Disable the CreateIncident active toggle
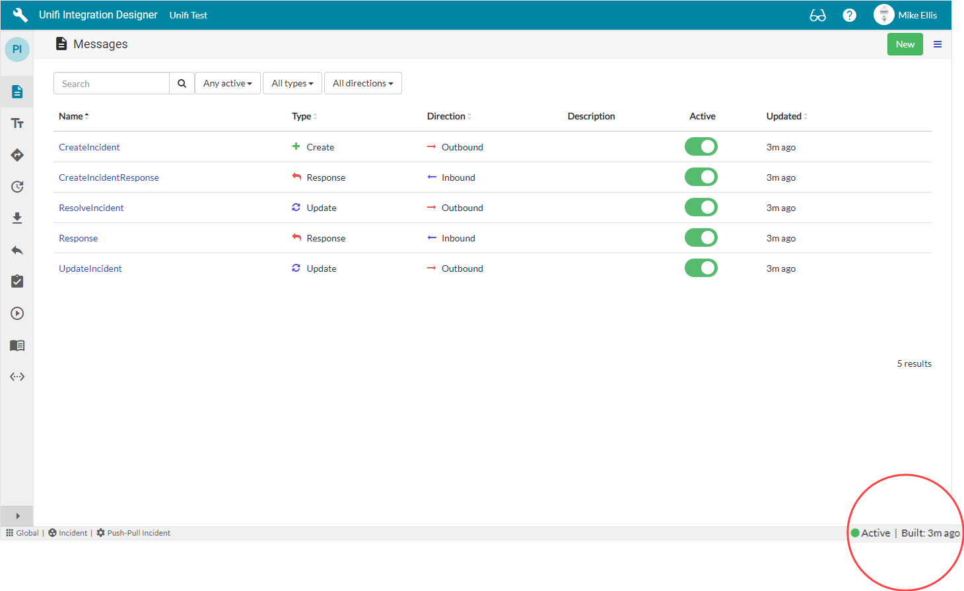The height and width of the screenshot is (591, 964). tap(701, 146)
